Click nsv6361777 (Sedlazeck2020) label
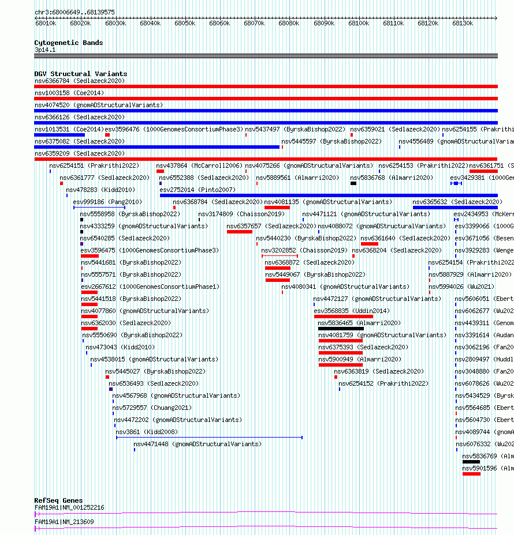 [105, 178]
